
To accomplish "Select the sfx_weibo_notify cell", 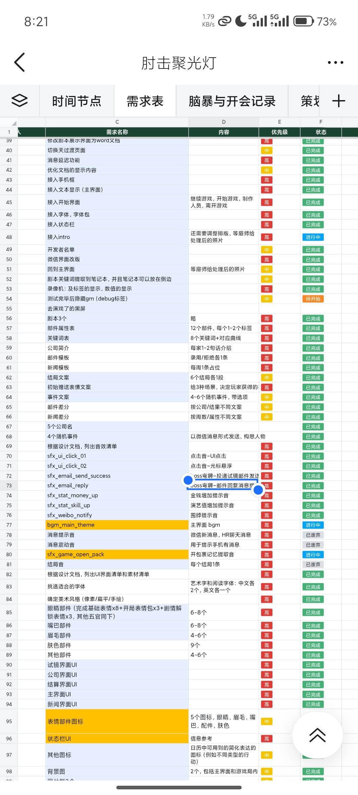I will pyautogui.click(x=117, y=515).
